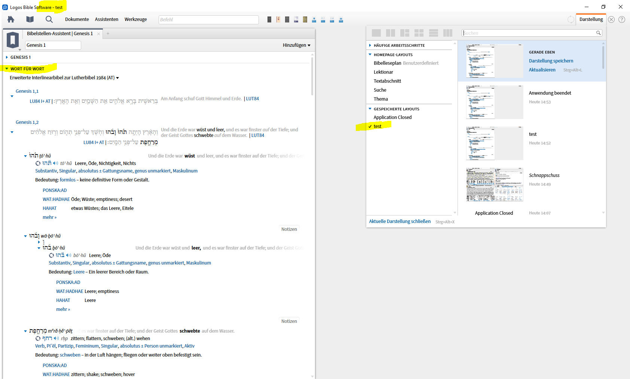This screenshot has width=630, height=379.
Task: Click the Befehl command input box
Action: point(209,20)
